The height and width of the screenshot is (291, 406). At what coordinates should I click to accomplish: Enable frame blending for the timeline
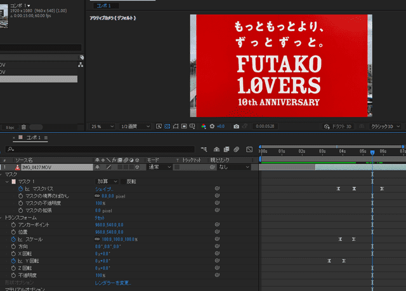click(x=226, y=149)
